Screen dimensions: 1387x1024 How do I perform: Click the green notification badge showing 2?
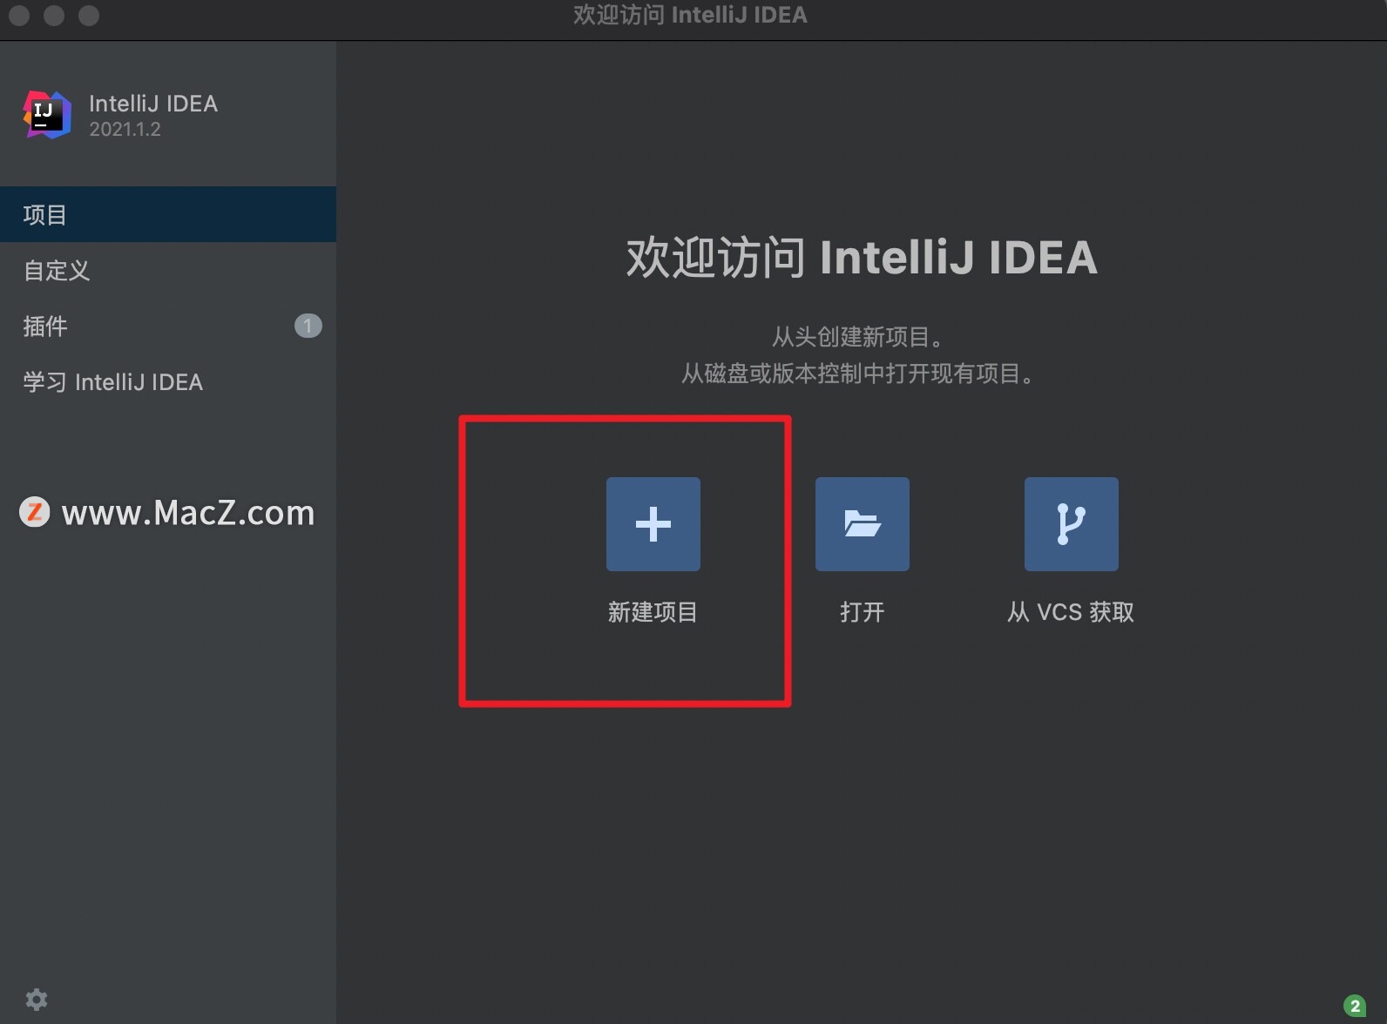pyautogui.click(x=1355, y=1006)
